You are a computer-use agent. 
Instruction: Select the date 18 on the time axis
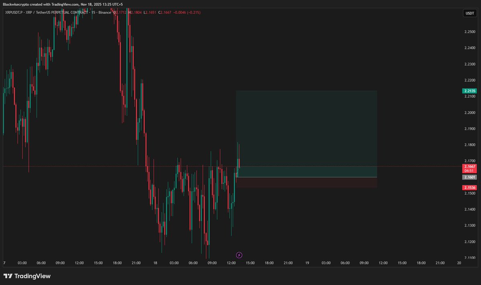[155, 263]
